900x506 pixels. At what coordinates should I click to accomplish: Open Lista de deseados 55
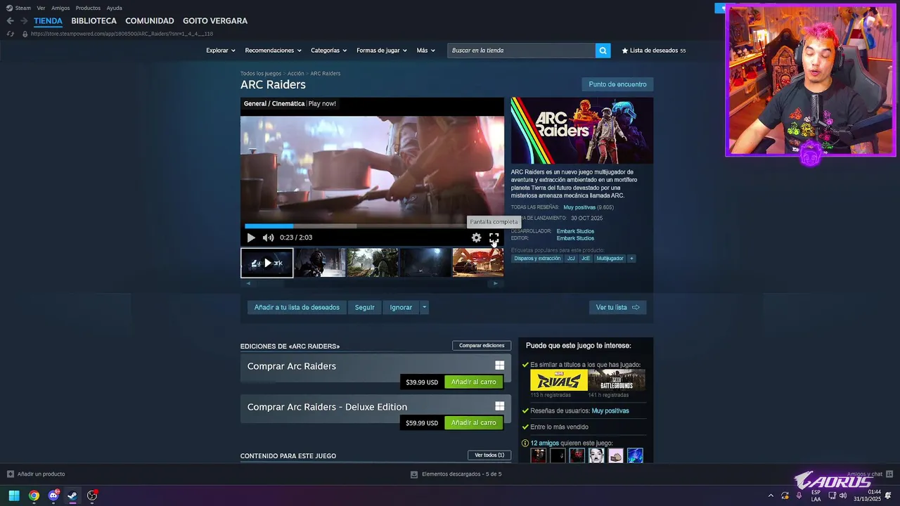(654, 51)
